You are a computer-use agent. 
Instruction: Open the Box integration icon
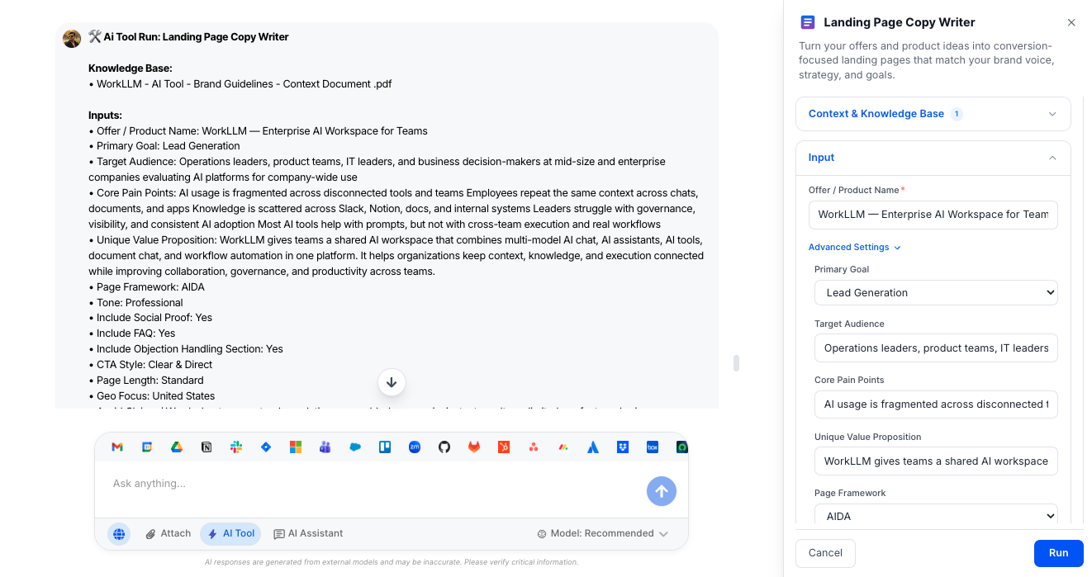[653, 447]
